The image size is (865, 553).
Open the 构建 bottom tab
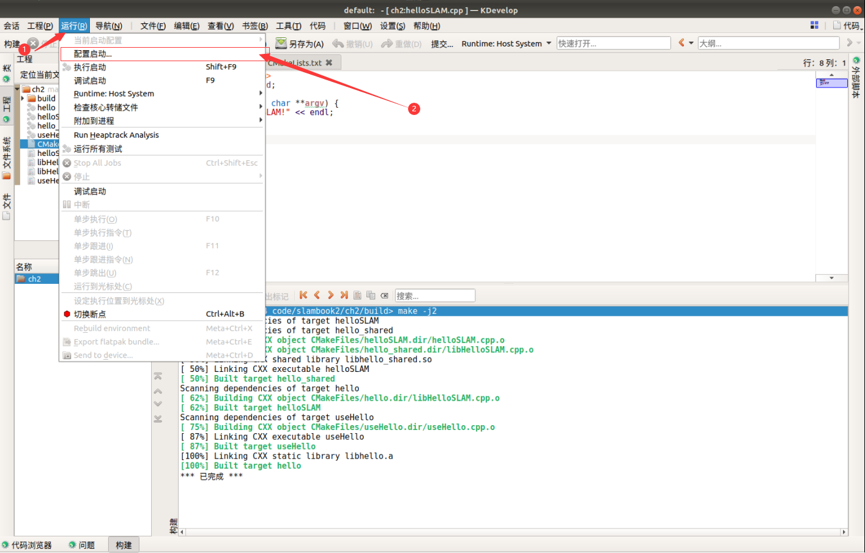[x=124, y=545]
